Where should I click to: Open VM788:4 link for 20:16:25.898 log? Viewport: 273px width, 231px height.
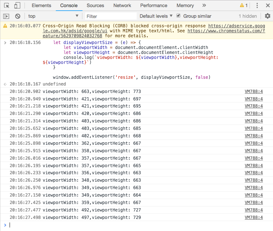tap(254, 143)
